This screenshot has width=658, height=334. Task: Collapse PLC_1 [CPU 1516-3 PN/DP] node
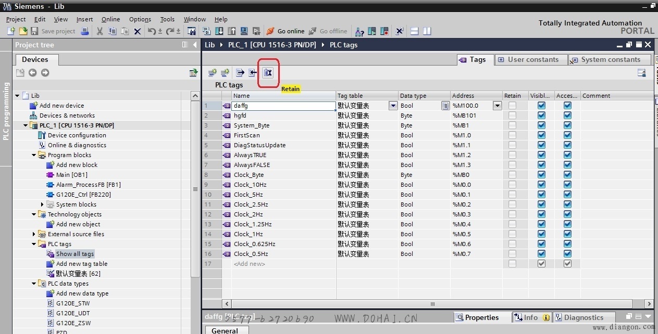pyautogui.click(x=26, y=125)
